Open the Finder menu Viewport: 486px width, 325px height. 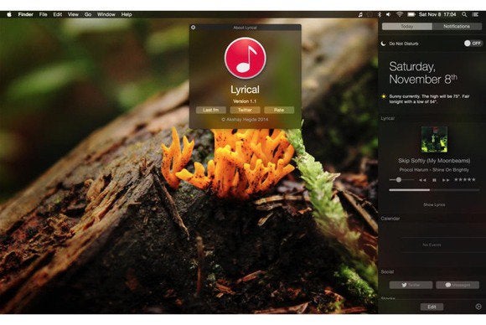point(25,14)
